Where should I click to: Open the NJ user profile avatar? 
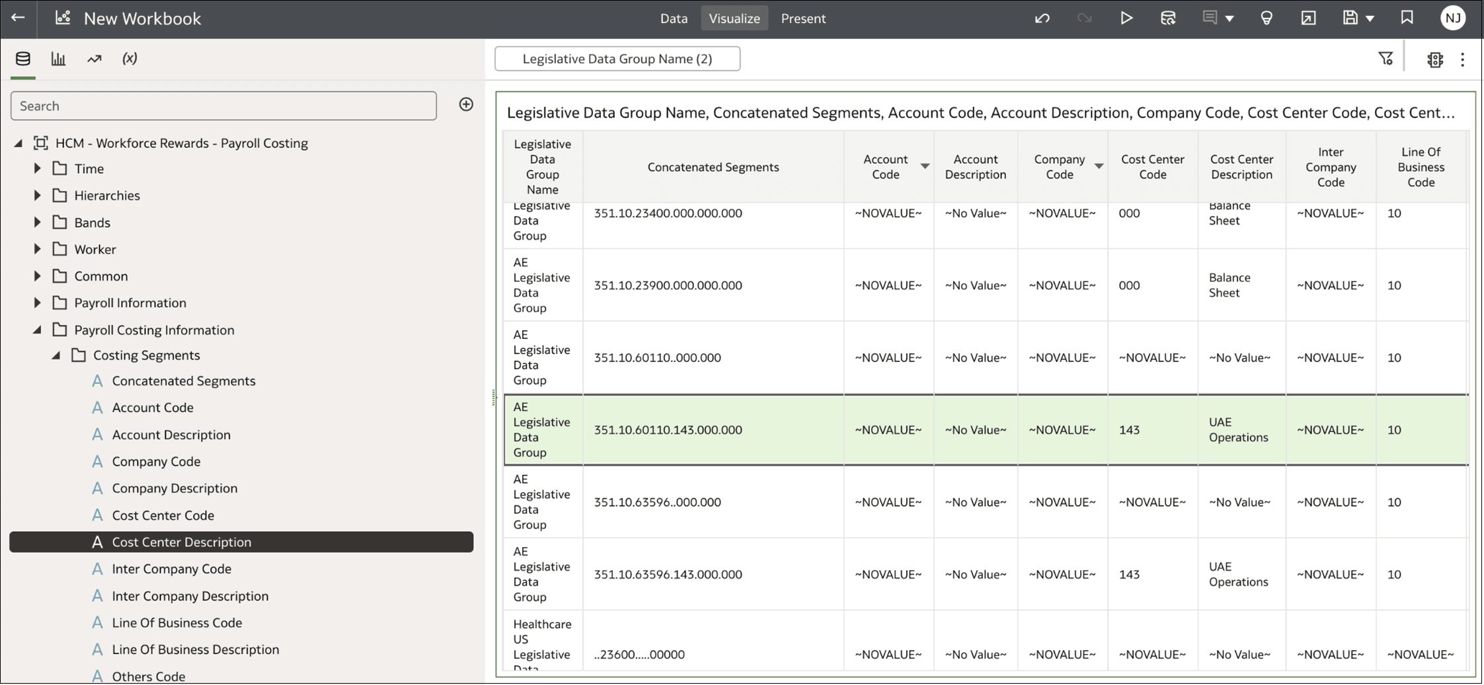[x=1453, y=18]
